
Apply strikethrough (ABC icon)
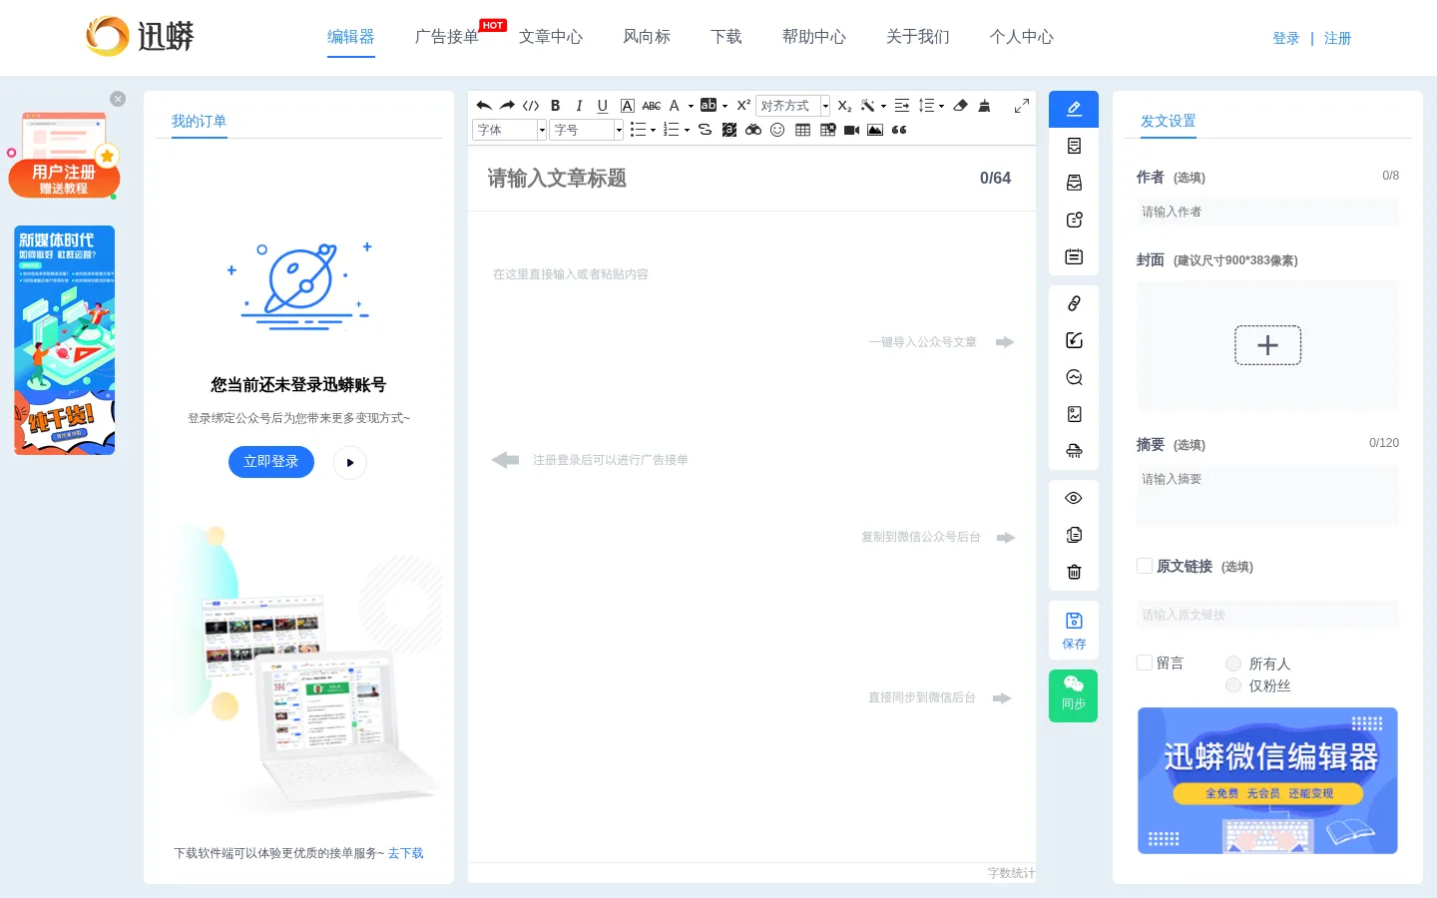652,106
